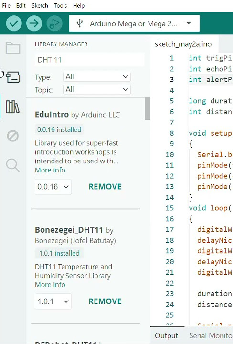
Task: Remove the Bonezegei_DHT11 library
Action: (105, 301)
